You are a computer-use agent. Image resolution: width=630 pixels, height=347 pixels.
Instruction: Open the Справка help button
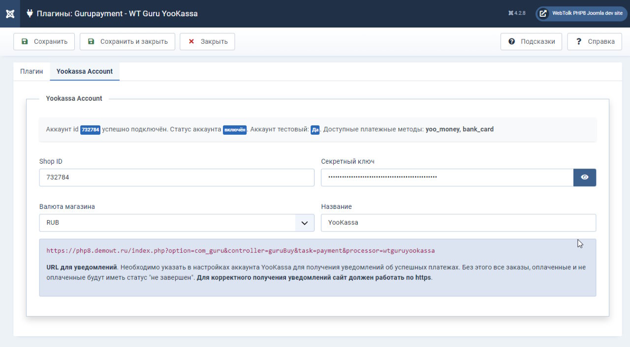595,42
